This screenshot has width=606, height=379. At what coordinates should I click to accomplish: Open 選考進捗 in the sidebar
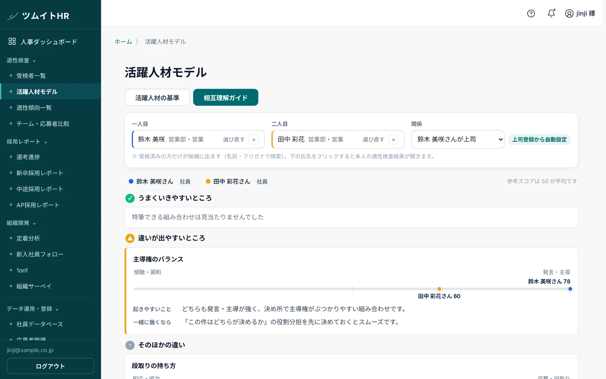[50, 157]
